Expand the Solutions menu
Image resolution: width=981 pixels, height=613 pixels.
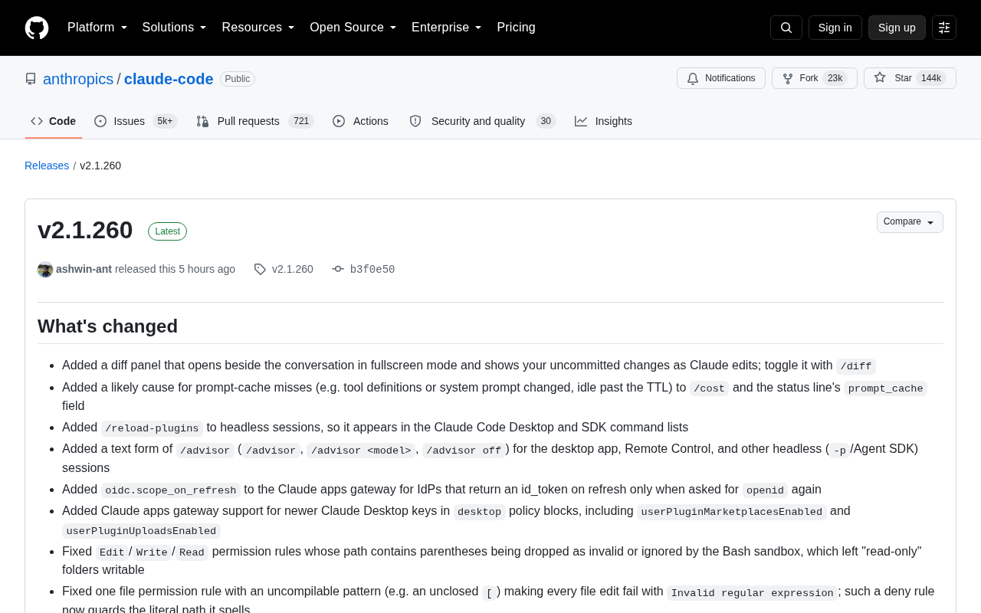175,28
